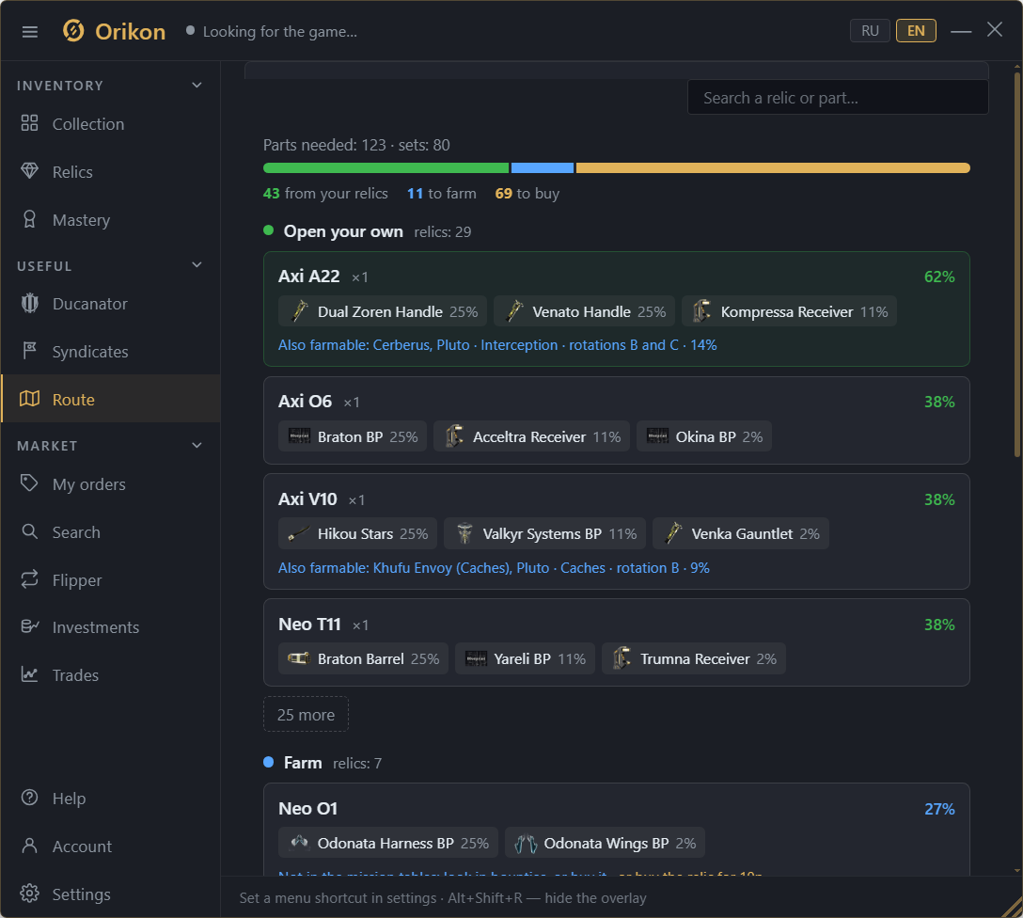The height and width of the screenshot is (918, 1023).
Task: Open Investments via its chart icon
Action: point(29,626)
